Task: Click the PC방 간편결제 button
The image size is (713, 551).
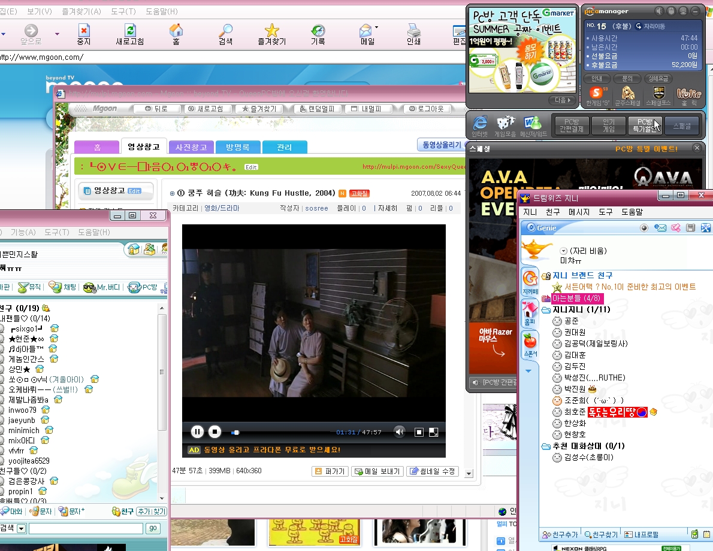Action: coord(572,125)
